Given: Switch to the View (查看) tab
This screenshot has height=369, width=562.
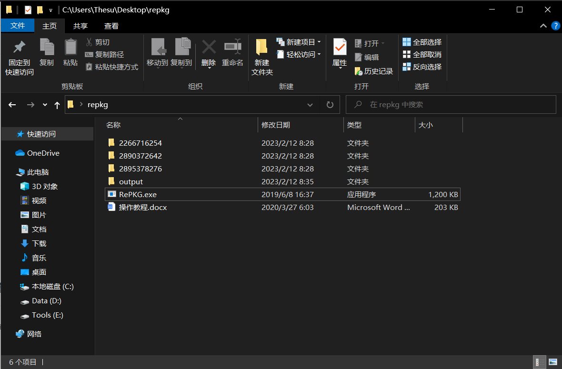Looking at the screenshot, I should click(x=111, y=26).
